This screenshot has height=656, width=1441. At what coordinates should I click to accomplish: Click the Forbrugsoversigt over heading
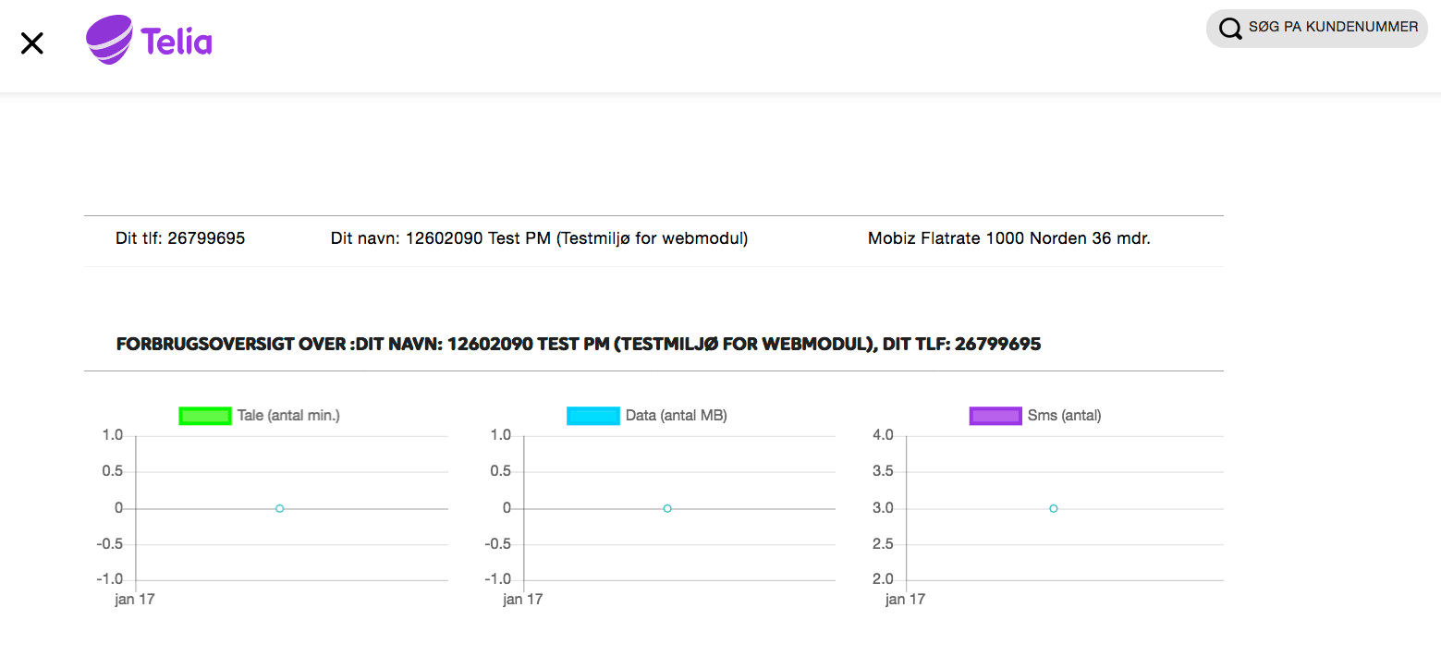pos(579,345)
